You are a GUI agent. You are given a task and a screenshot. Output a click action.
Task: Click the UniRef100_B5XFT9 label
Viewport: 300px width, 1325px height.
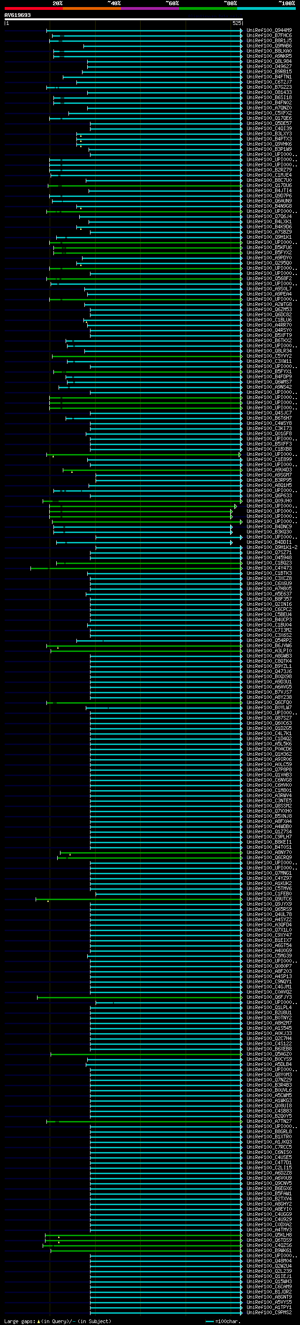coord(269,336)
